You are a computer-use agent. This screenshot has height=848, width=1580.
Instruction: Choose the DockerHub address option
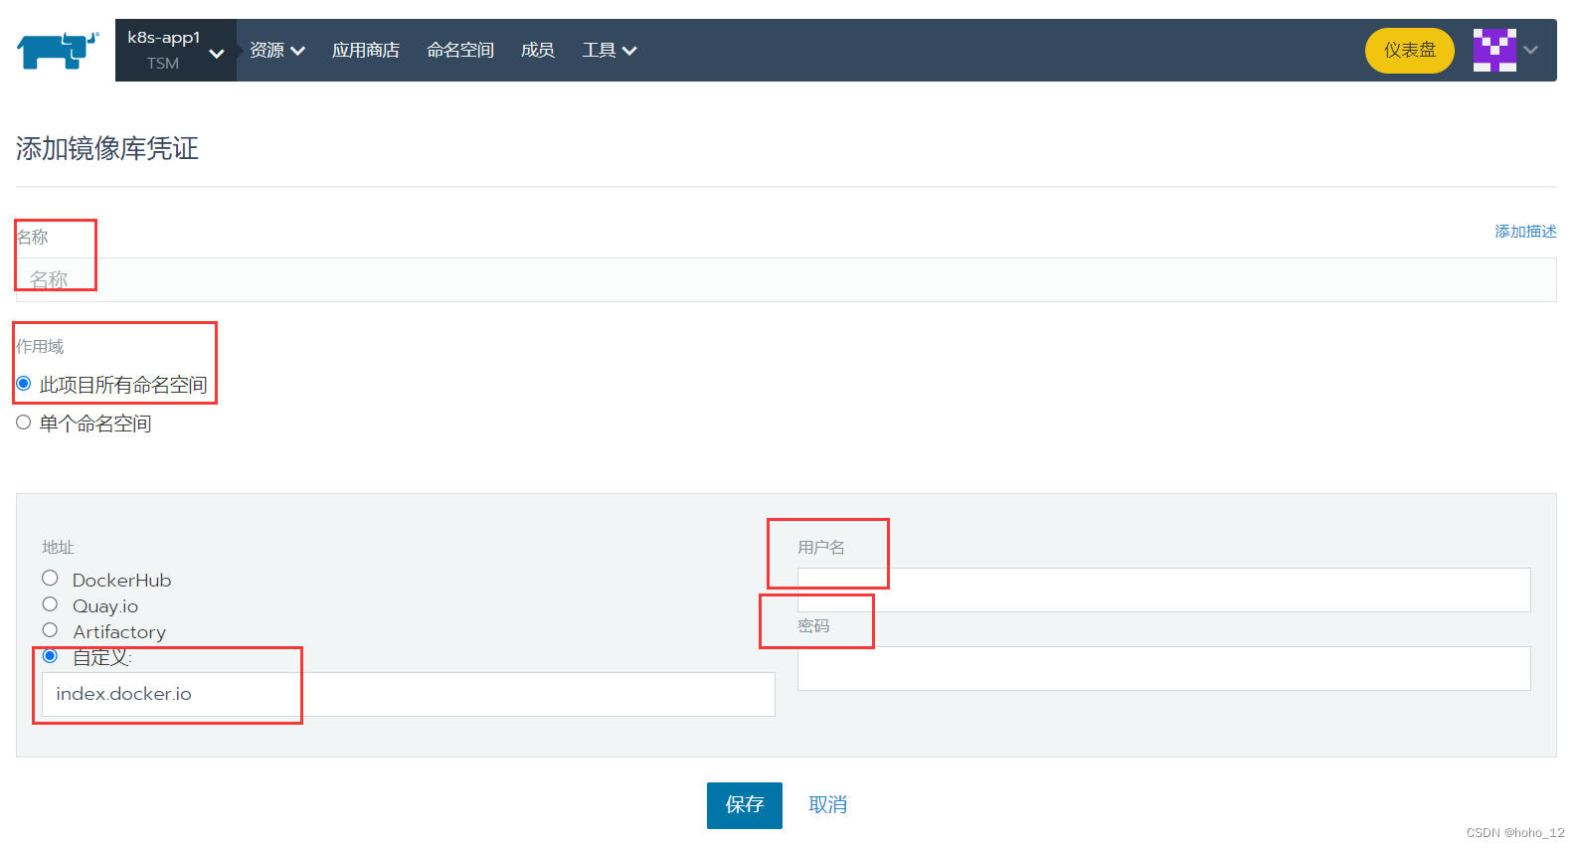coord(50,579)
